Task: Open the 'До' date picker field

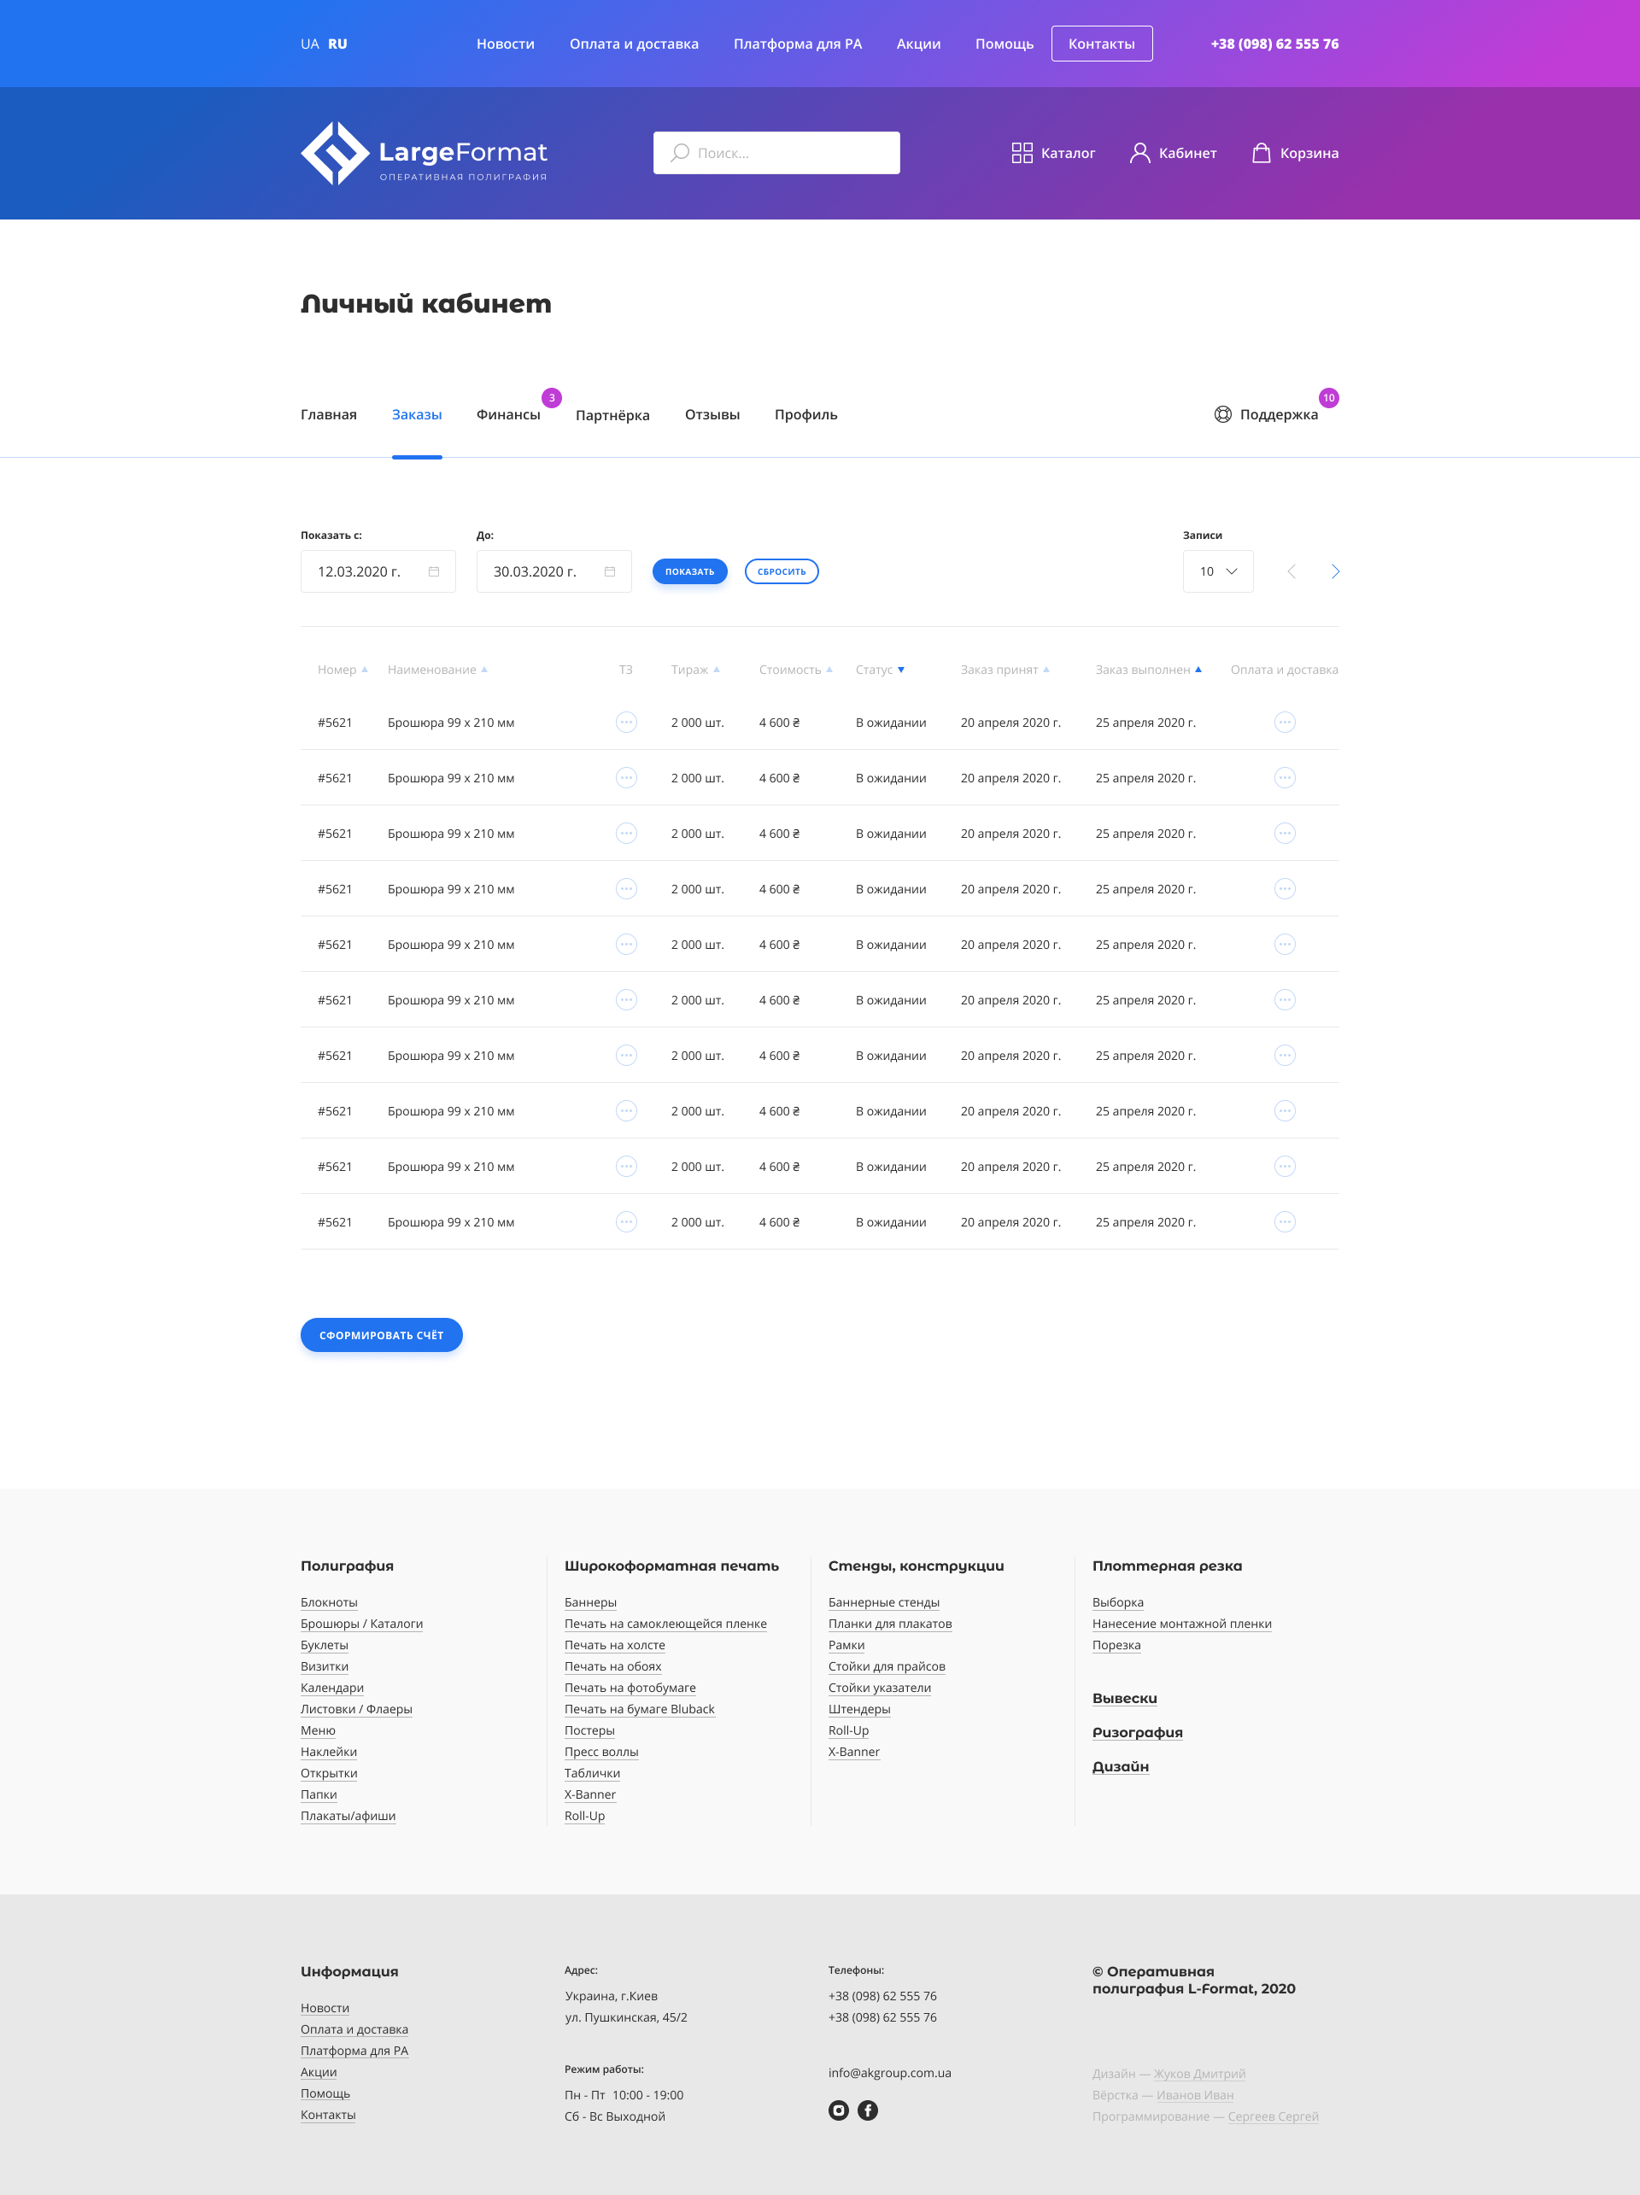Action: point(553,571)
